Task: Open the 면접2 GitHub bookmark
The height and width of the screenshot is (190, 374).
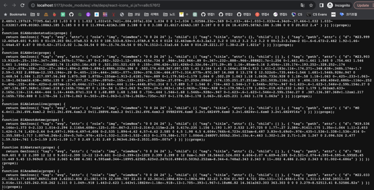Action: (226, 14)
